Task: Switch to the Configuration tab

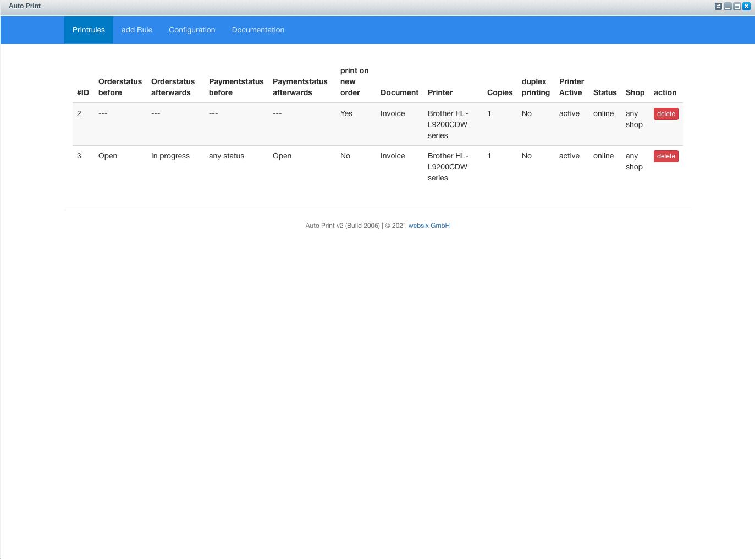Action: point(192,30)
